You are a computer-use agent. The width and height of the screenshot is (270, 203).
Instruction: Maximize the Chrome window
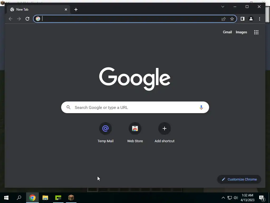pos(247,7)
